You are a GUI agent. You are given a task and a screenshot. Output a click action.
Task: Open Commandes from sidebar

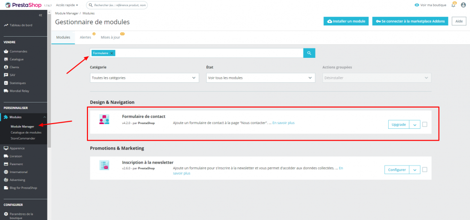tap(16, 52)
